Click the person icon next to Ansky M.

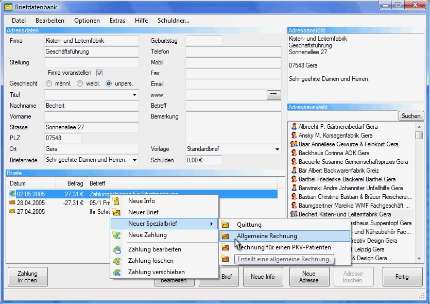coord(294,136)
